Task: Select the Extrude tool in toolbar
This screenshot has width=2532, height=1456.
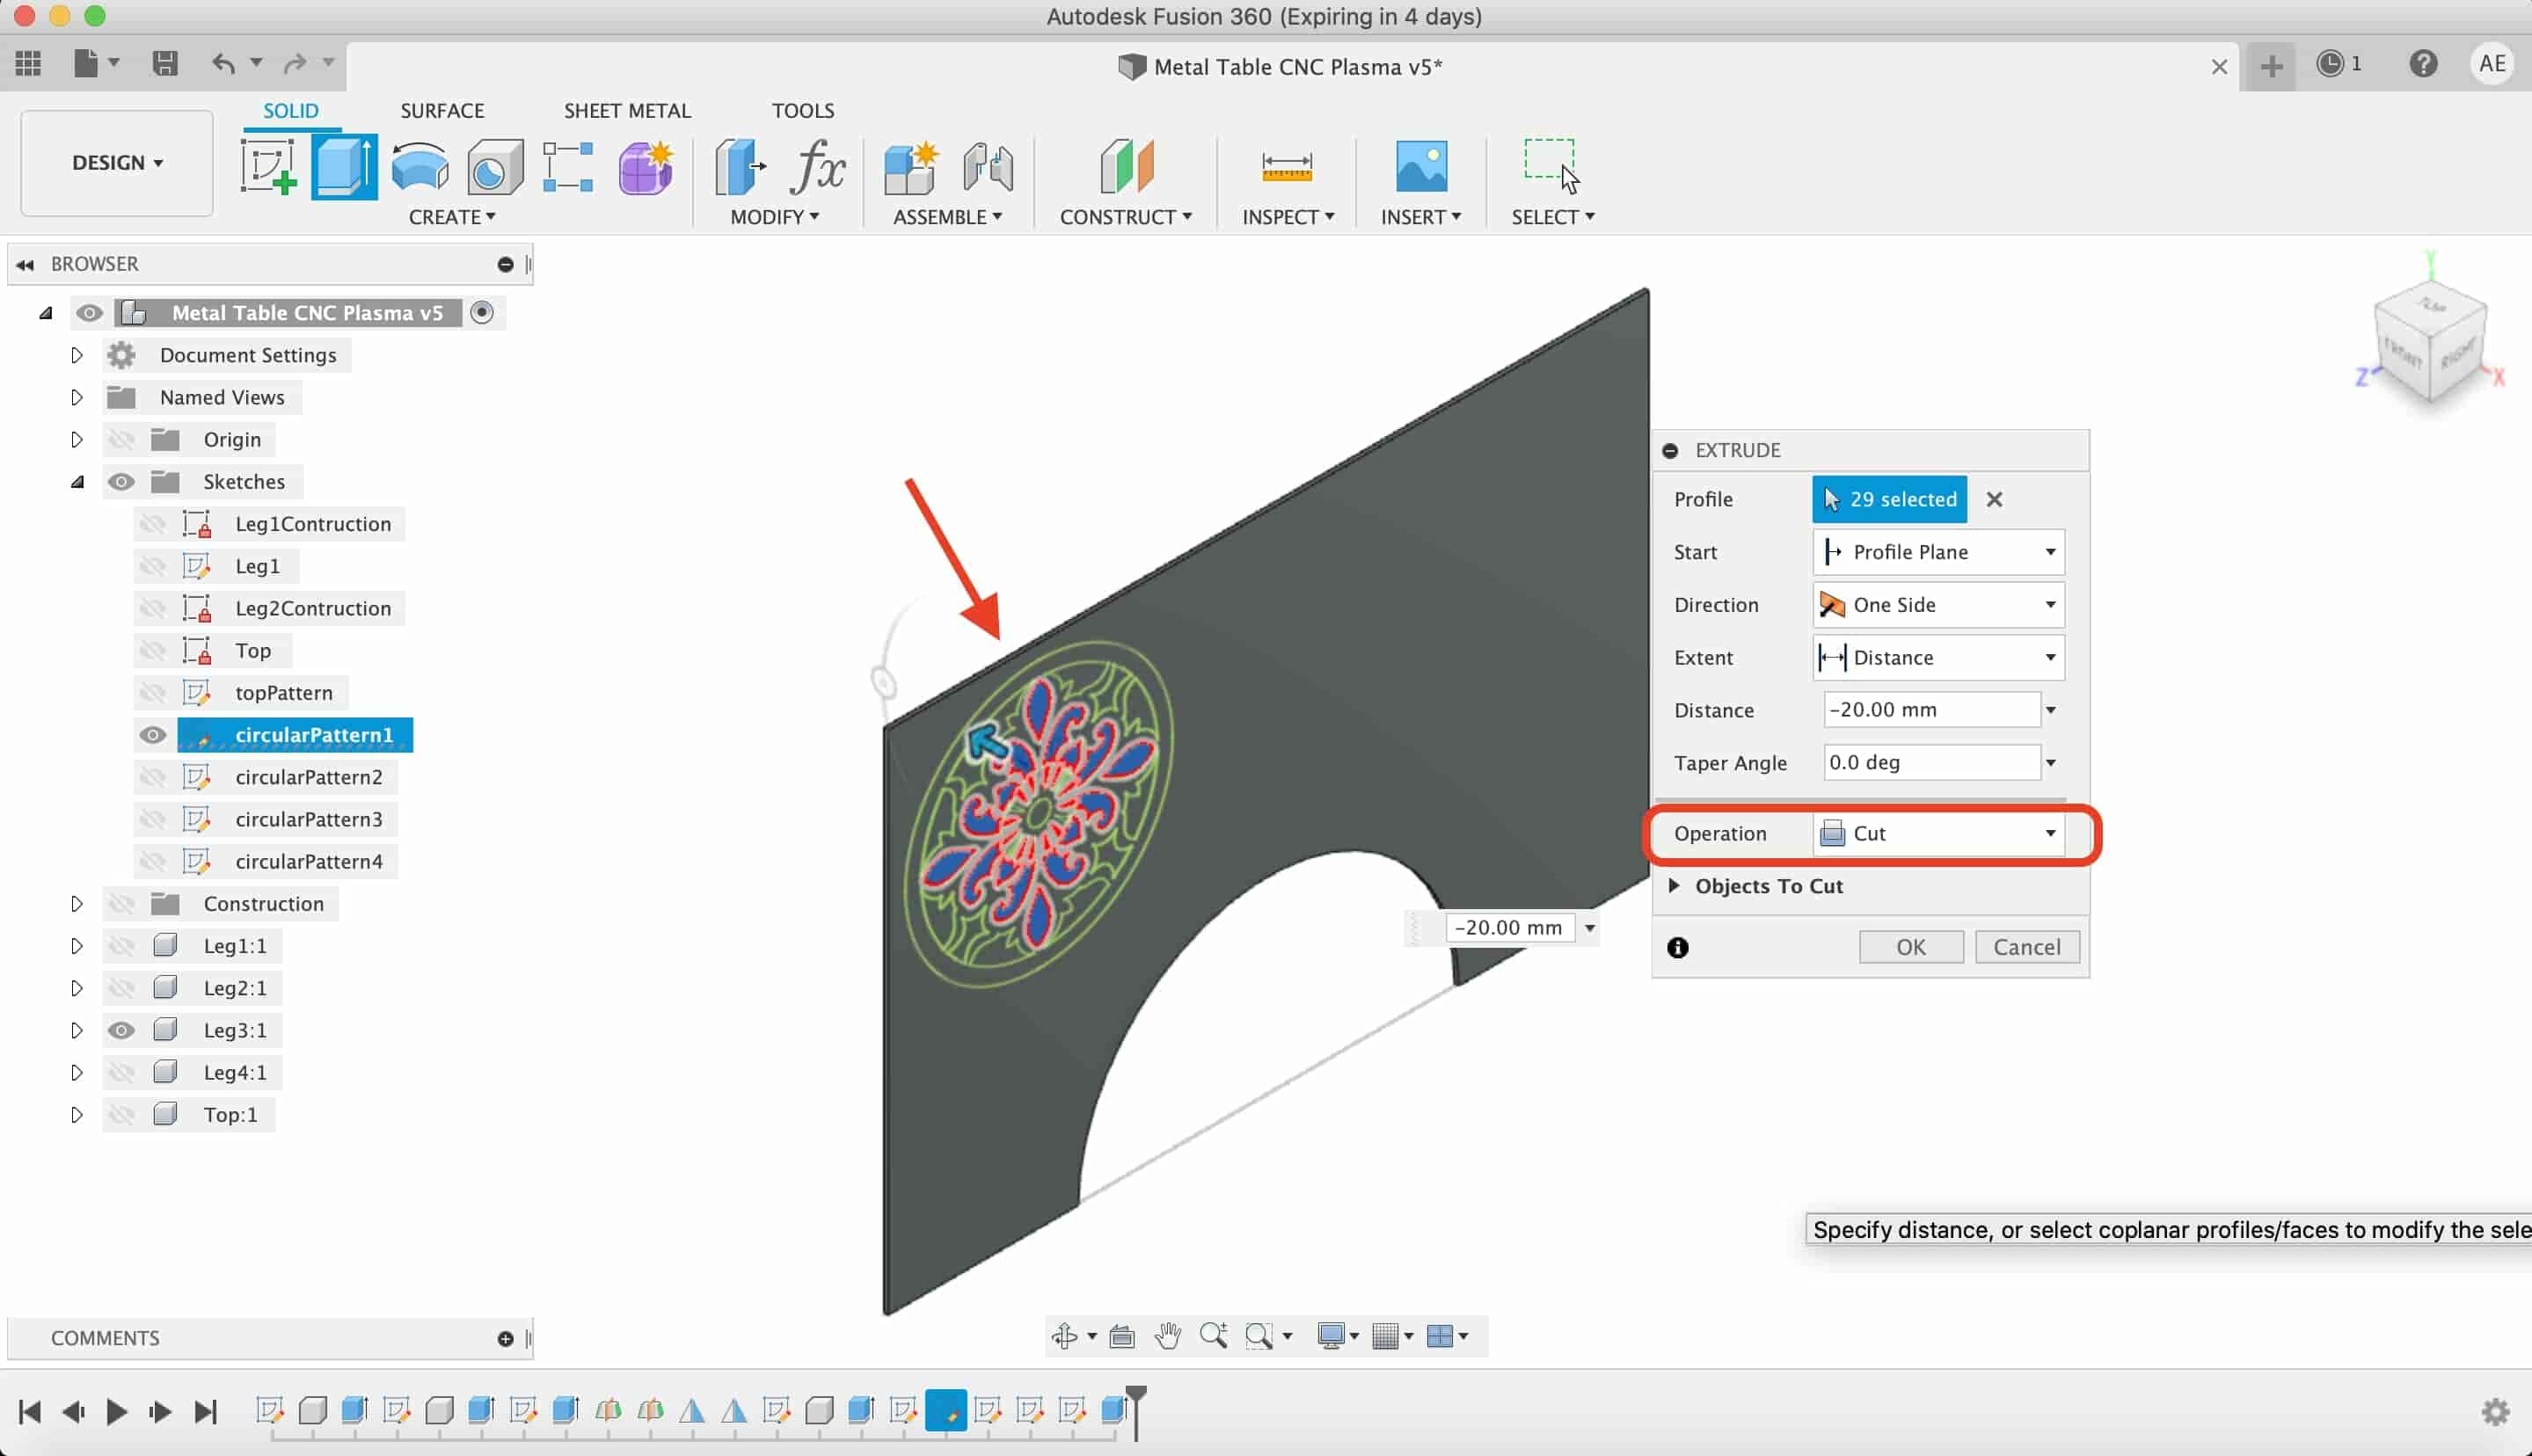Action: (344, 166)
